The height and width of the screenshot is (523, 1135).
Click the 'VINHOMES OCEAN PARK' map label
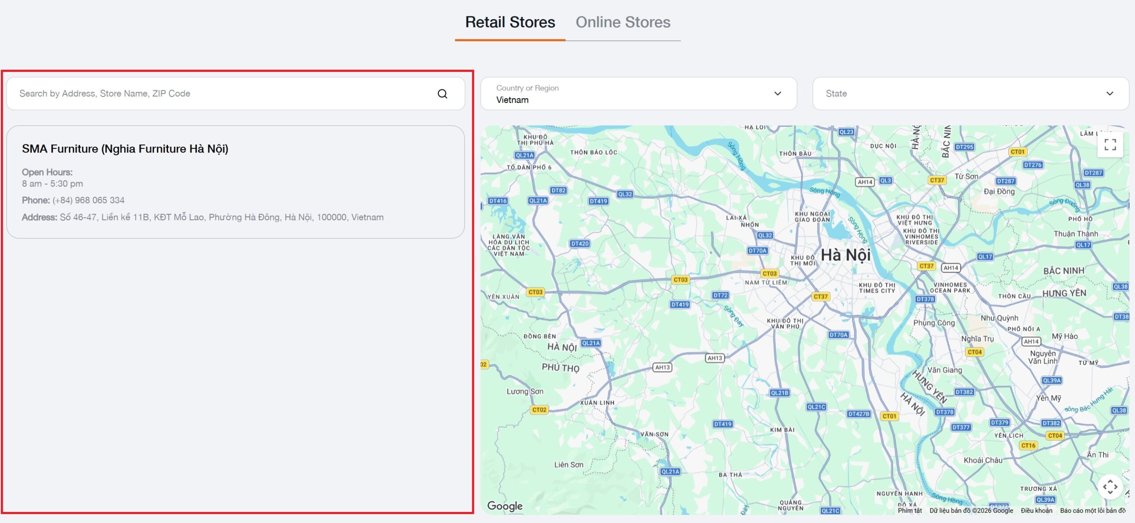(950, 288)
